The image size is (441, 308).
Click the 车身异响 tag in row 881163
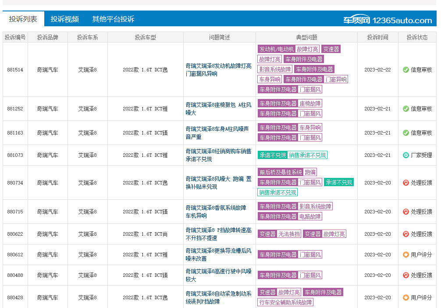[310, 127]
